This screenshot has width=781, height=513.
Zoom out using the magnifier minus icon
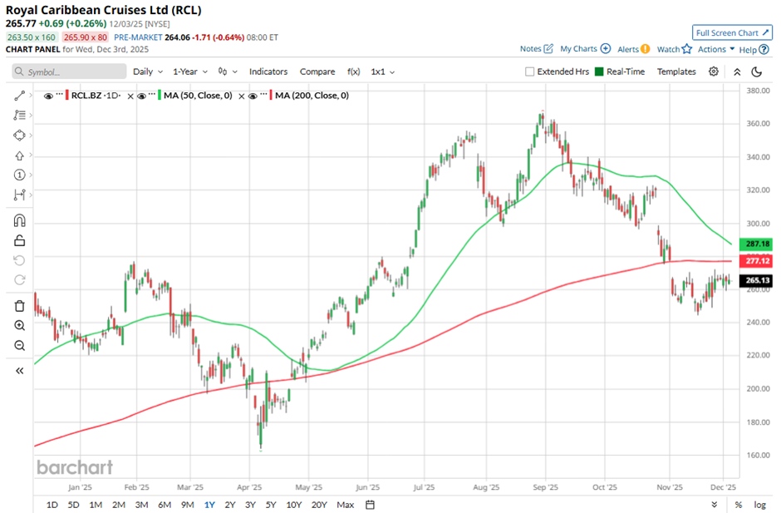pyautogui.click(x=20, y=345)
